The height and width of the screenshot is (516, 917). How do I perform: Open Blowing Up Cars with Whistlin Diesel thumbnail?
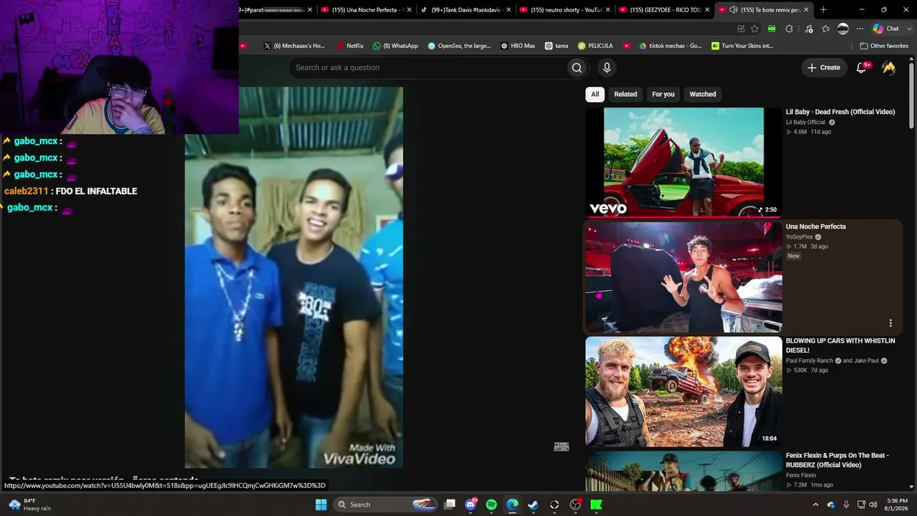(683, 392)
